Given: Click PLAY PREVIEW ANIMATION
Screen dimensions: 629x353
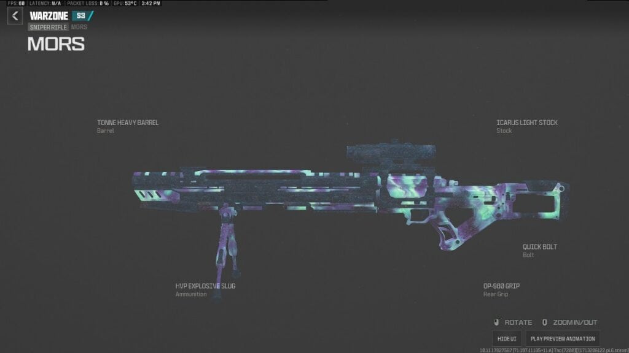Looking at the screenshot, I should click(x=563, y=338).
